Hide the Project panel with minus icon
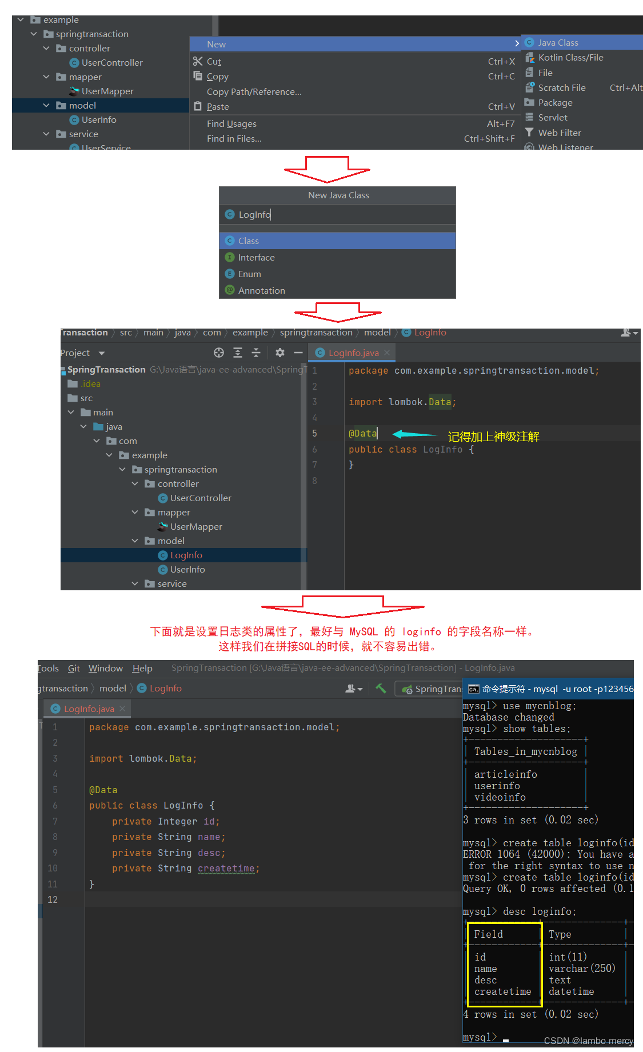 (298, 353)
